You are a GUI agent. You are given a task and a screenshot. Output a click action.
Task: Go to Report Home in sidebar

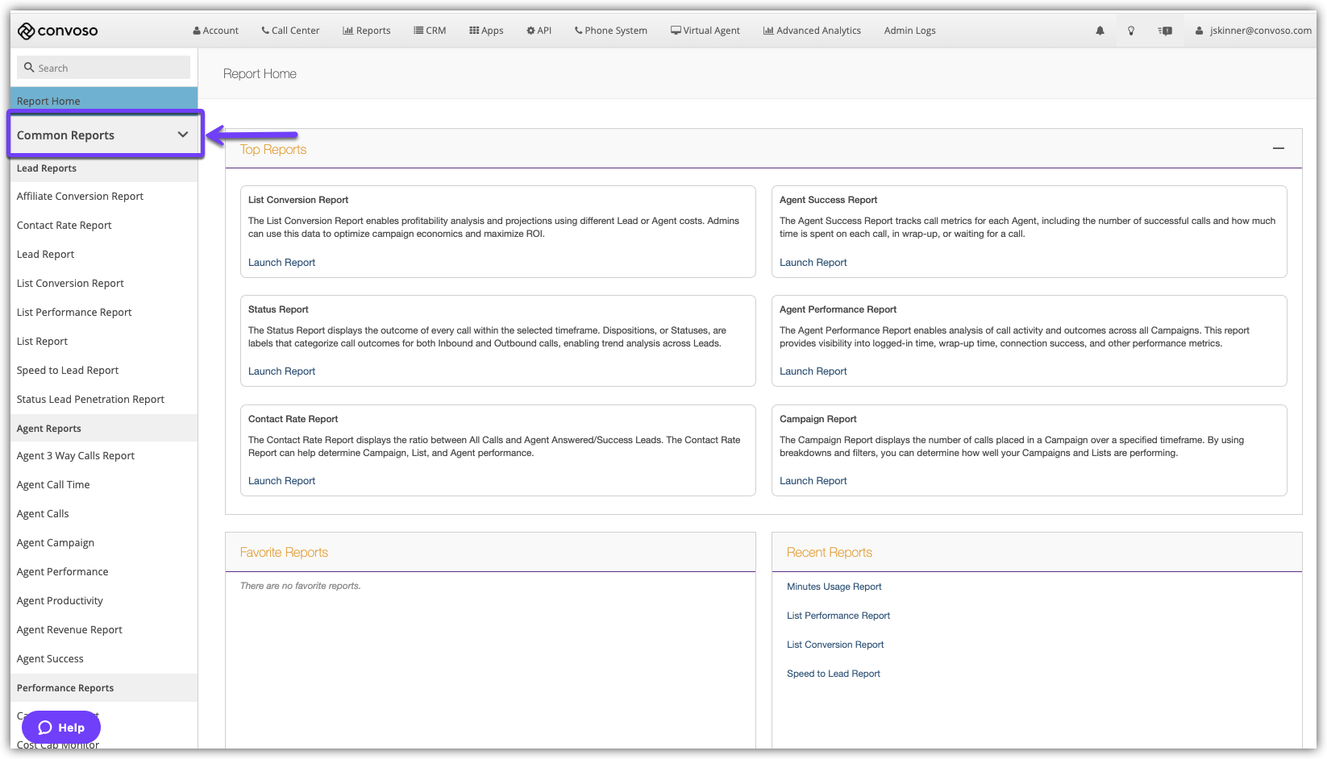[x=48, y=102]
